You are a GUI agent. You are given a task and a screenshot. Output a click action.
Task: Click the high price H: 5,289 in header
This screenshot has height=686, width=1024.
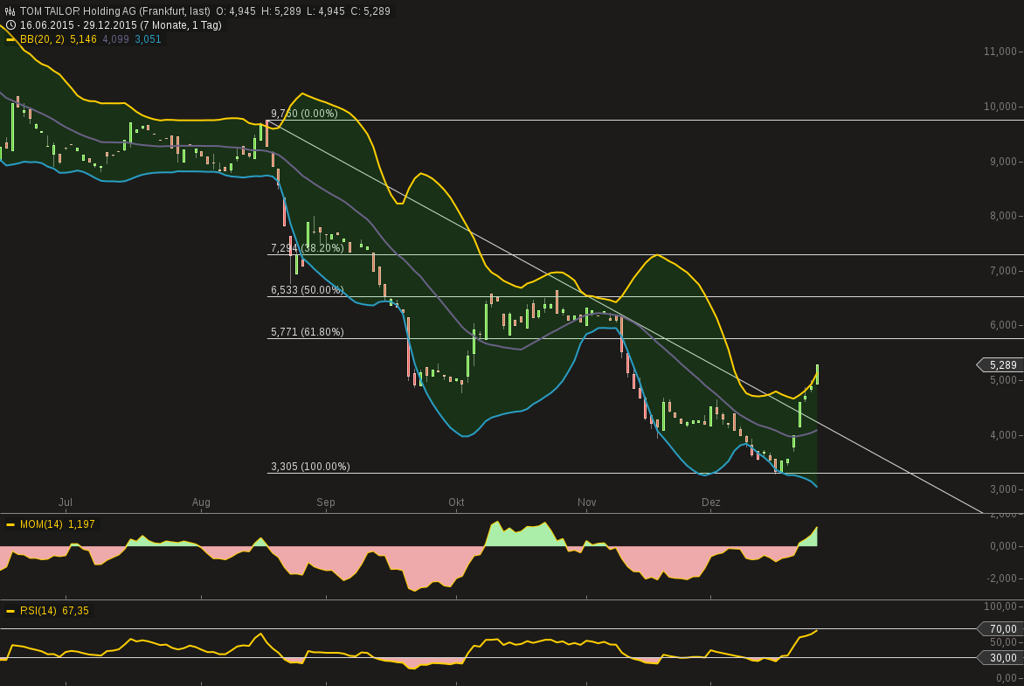pyautogui.click(x=282, y=11)
